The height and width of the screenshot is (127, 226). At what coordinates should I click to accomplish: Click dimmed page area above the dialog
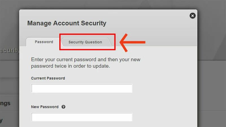click(108, 4)
